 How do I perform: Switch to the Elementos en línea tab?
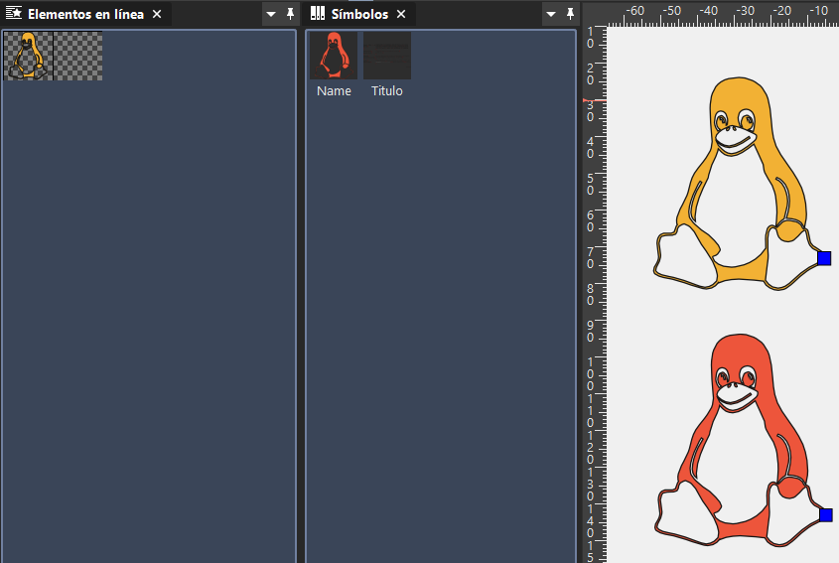coord(85,15)
